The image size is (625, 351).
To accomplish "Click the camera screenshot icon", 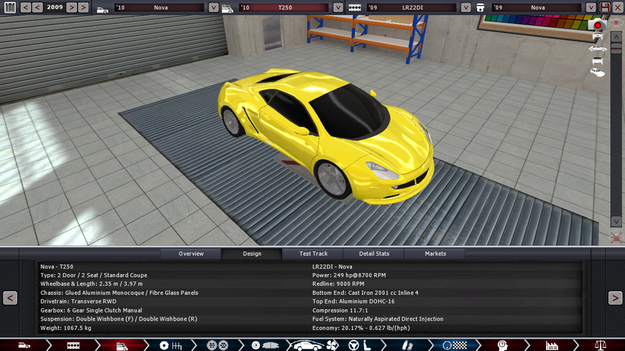I will click(x=598, y=24).
